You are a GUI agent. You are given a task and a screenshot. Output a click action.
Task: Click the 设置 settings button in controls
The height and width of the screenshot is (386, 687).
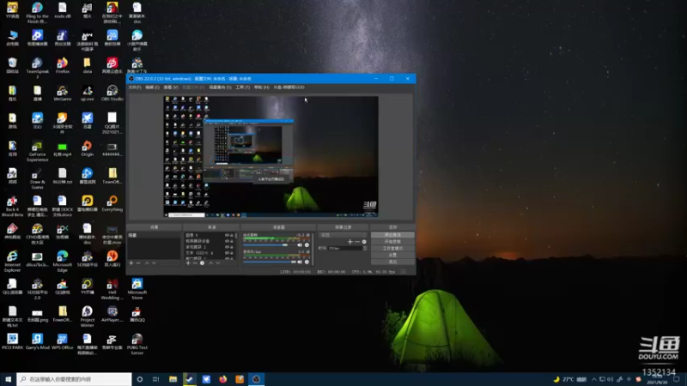[392, 255]
